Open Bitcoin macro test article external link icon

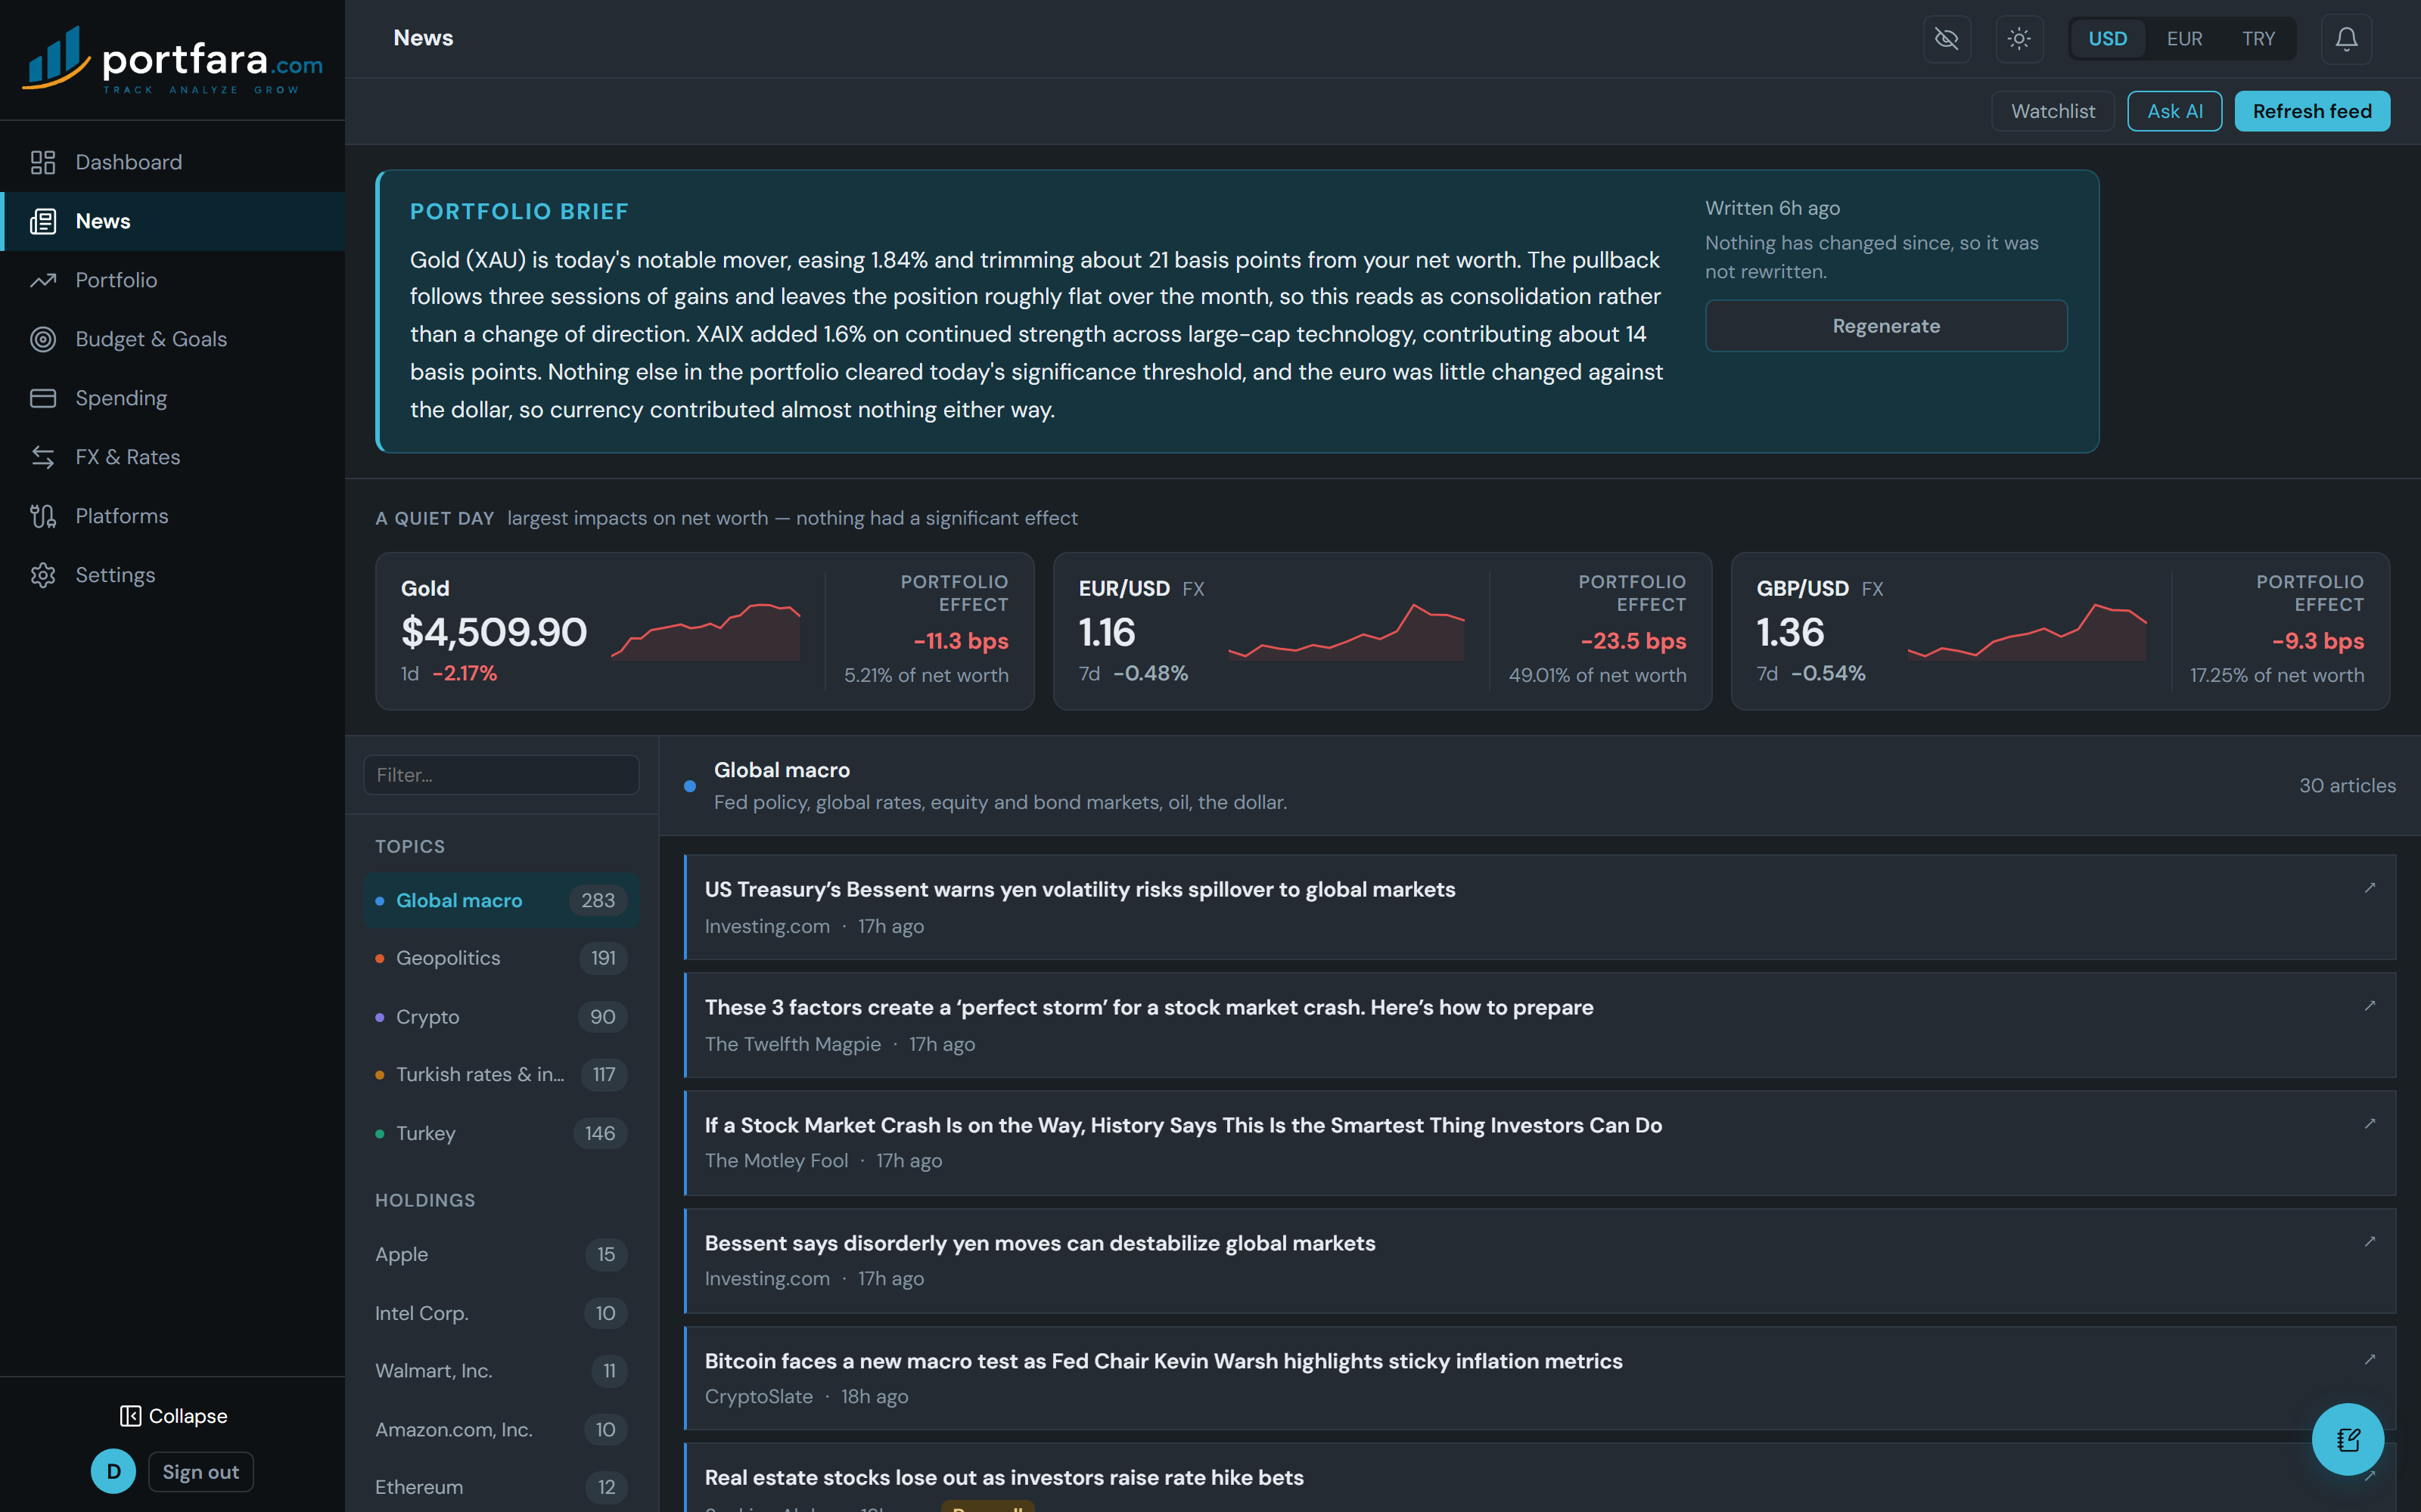tap(2370, 1360)
